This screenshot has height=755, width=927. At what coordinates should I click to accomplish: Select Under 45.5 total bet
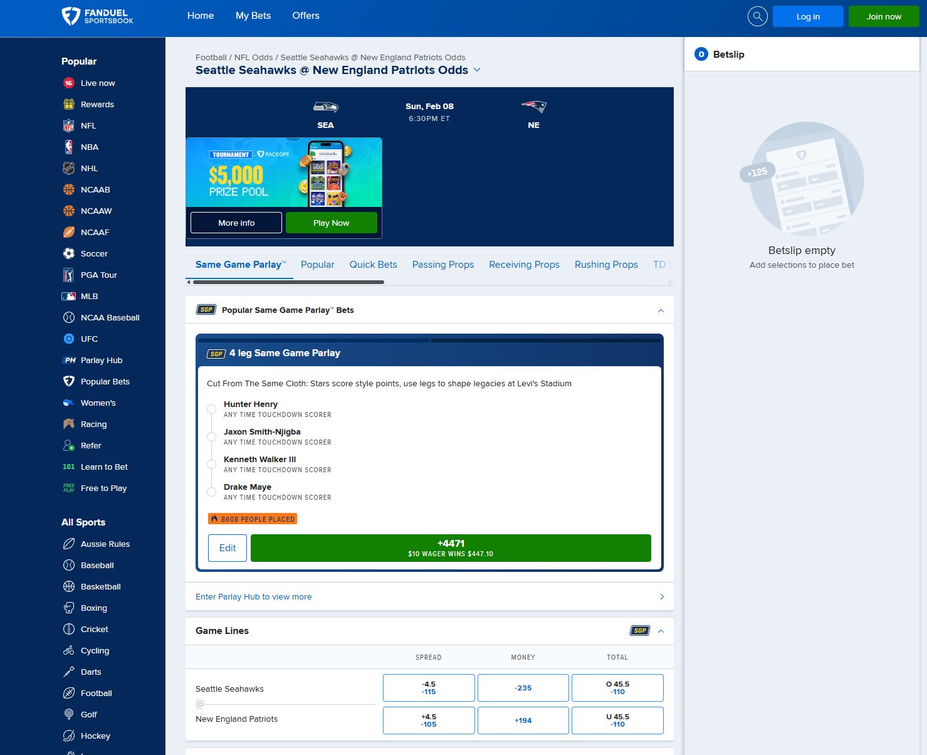[617, 721]
